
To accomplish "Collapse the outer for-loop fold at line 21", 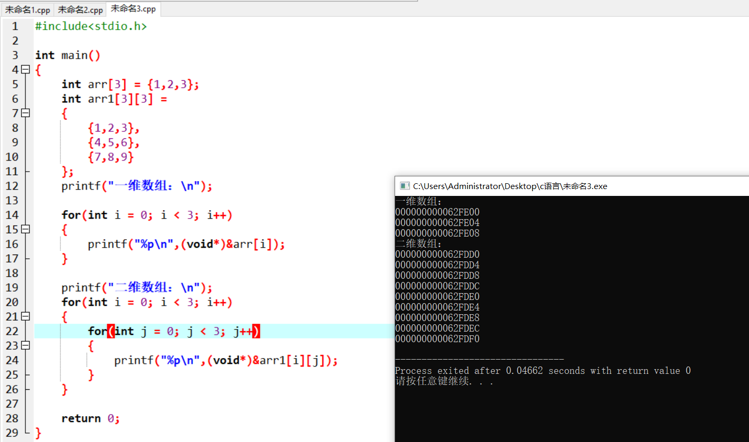I will [x=25, y=316].
